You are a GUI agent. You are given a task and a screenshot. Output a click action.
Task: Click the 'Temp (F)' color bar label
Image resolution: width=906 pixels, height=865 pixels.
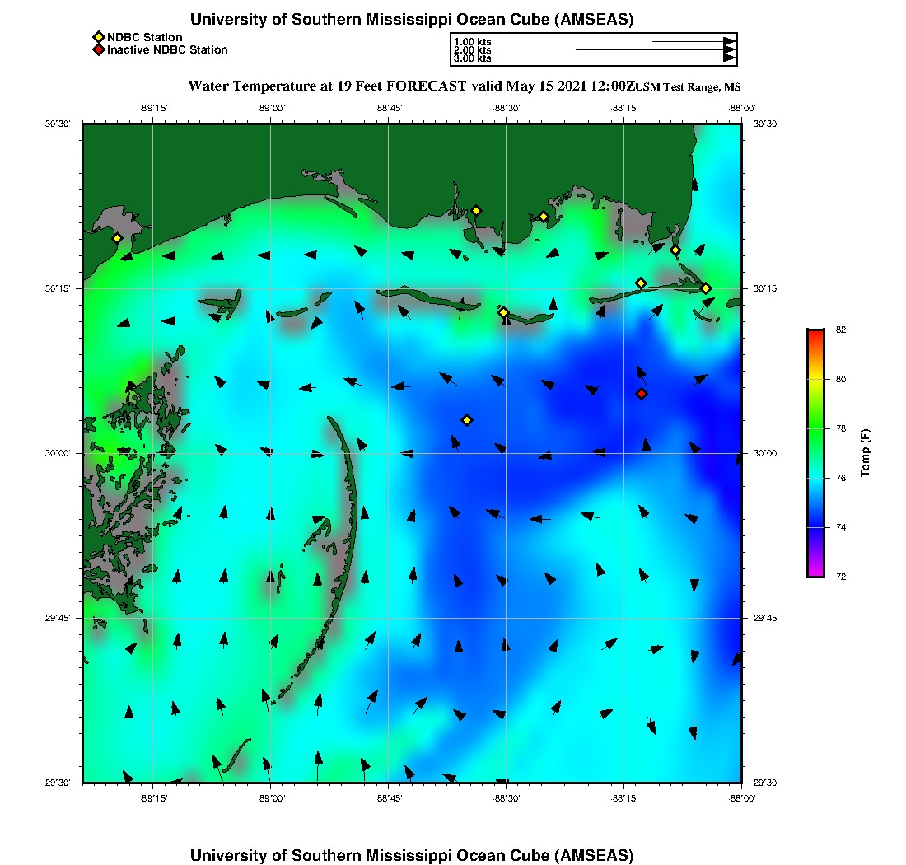click(865, 453)
